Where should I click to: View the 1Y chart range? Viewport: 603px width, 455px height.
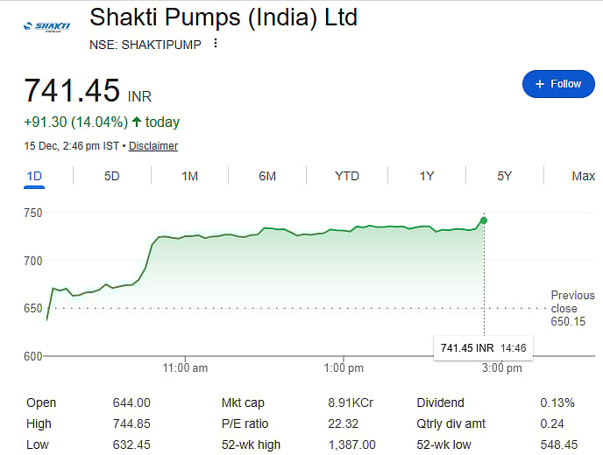(x=427, y=176)
